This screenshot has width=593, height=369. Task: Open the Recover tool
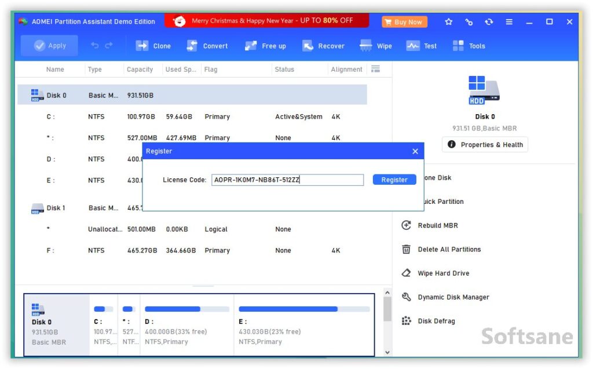click(x=323, y=46)
